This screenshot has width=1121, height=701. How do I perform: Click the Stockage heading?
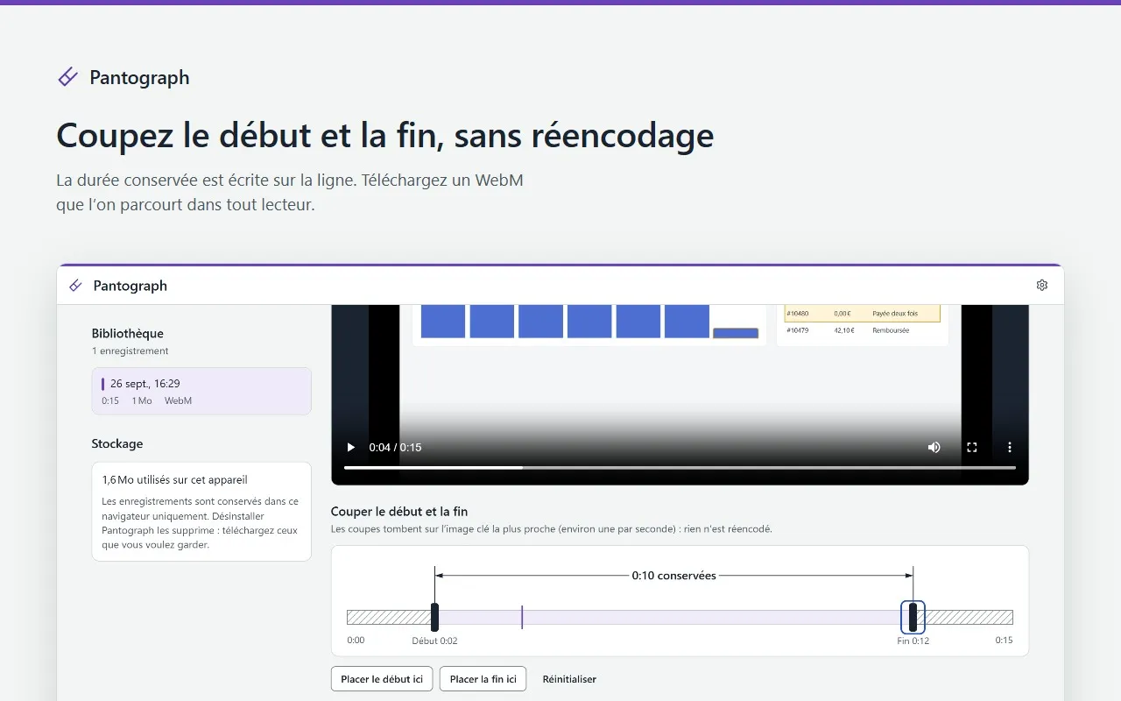[x=117, y=443]
